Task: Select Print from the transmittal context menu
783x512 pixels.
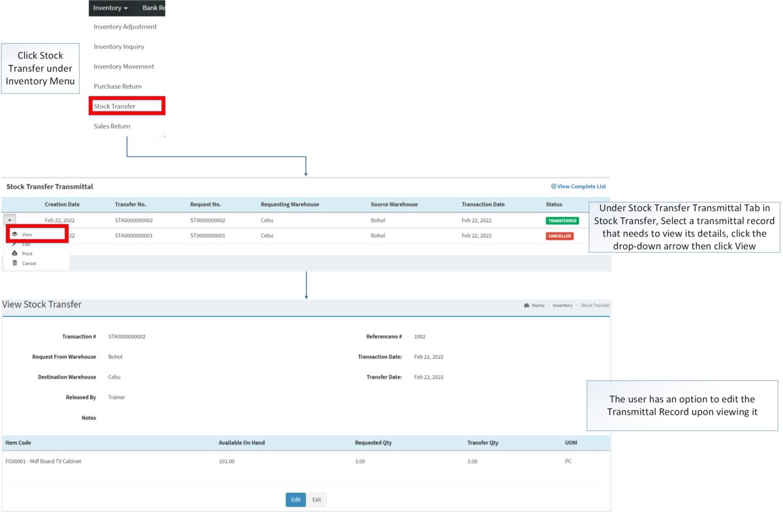Action: coord(27,253)
